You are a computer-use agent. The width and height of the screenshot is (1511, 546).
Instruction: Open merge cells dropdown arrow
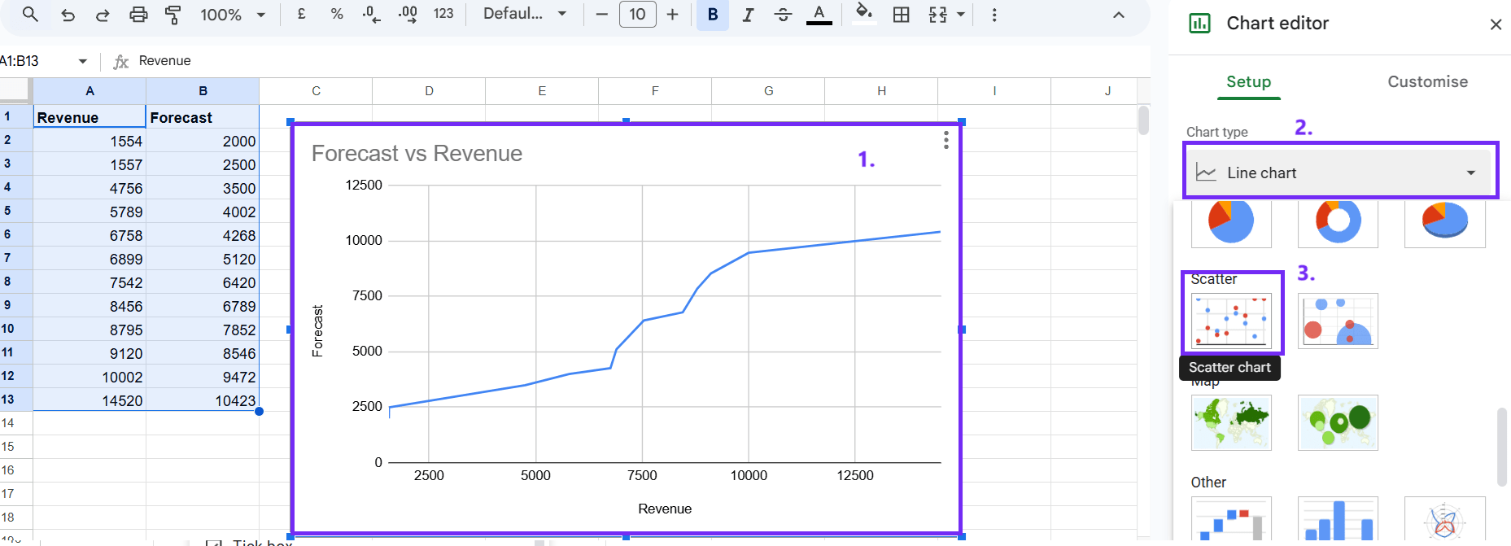pyautogui.click(x=961, y=15)
